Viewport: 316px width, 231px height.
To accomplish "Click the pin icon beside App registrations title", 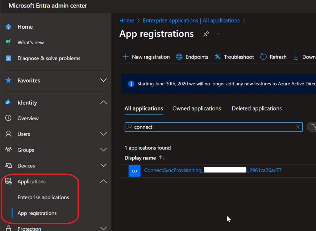I will (206, 34).
